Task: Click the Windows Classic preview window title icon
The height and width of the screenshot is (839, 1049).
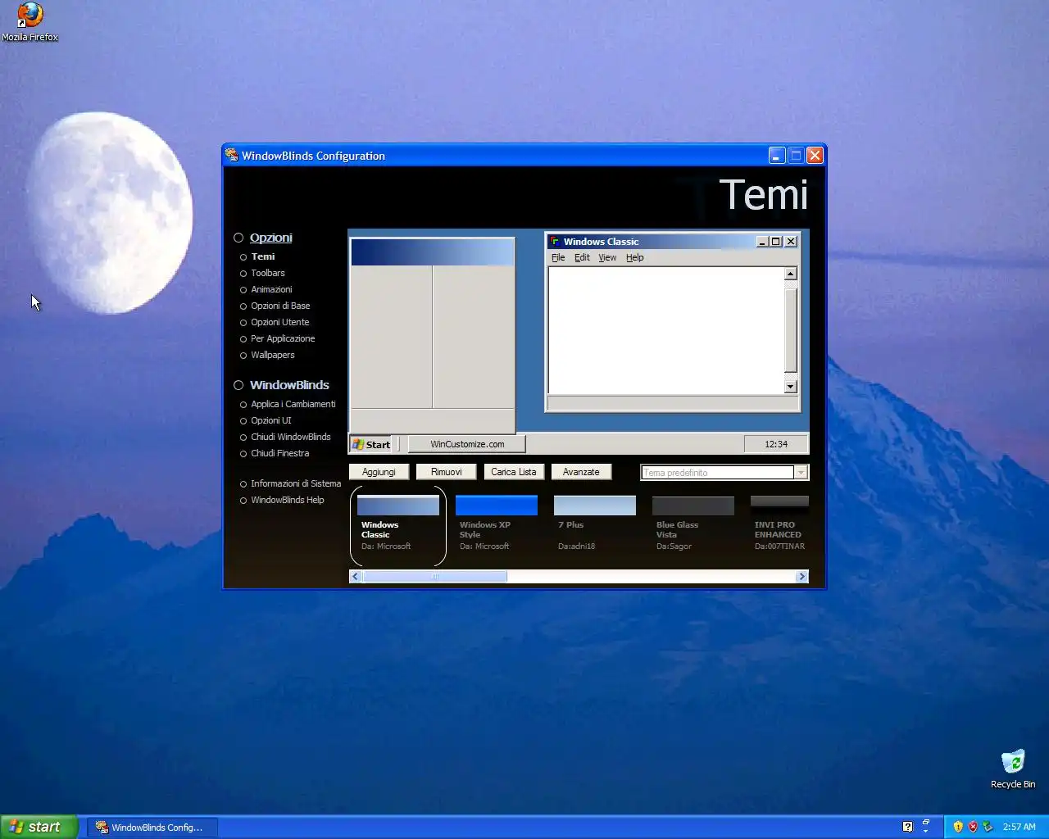Action: tap(555, 242)
